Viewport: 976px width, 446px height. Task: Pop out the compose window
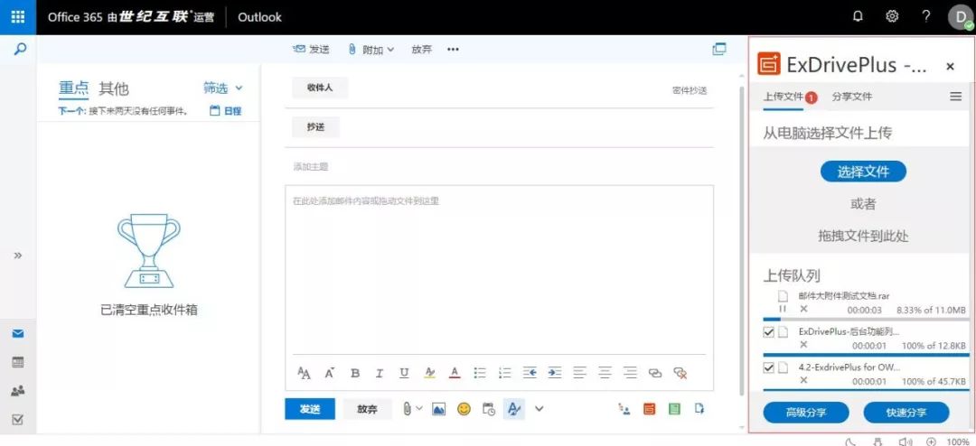click(719, 49)
